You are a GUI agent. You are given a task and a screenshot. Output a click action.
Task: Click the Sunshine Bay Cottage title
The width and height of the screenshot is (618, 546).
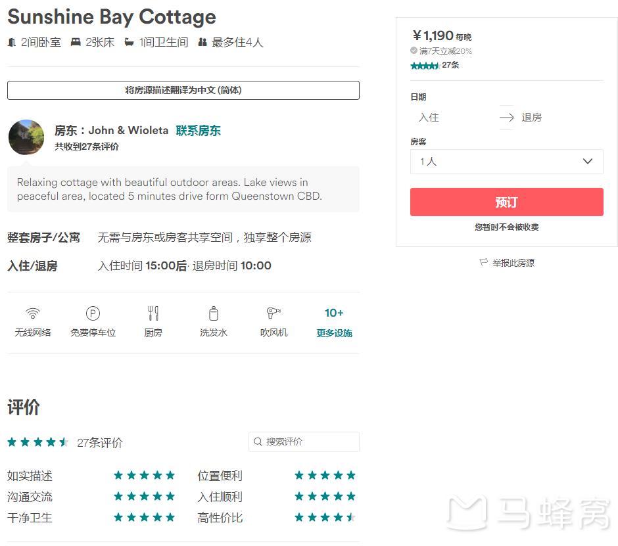click(112, 16)
